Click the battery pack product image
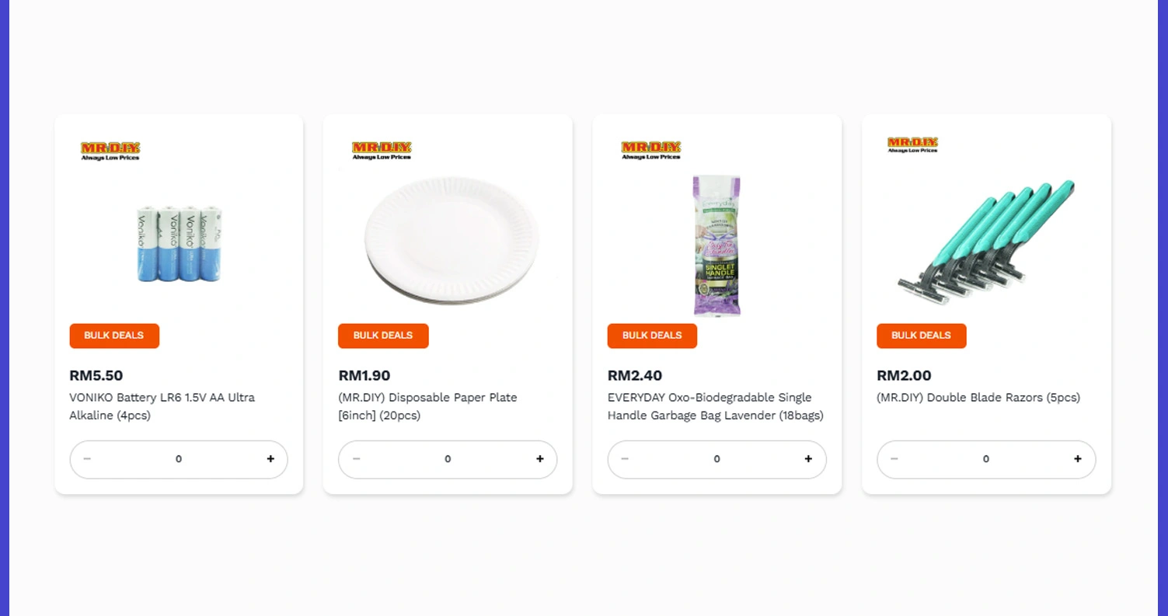This screenshot has width=1168, height=616. [178, 243]
